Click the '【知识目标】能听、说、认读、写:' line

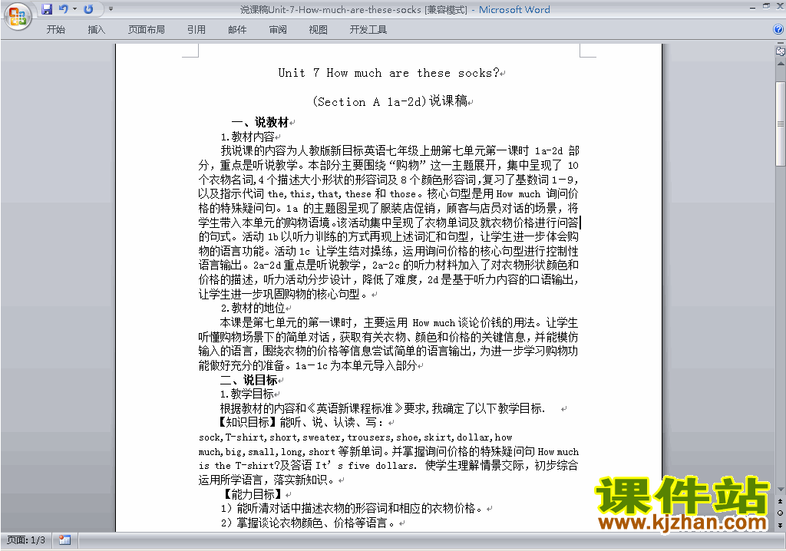[301, 423]
